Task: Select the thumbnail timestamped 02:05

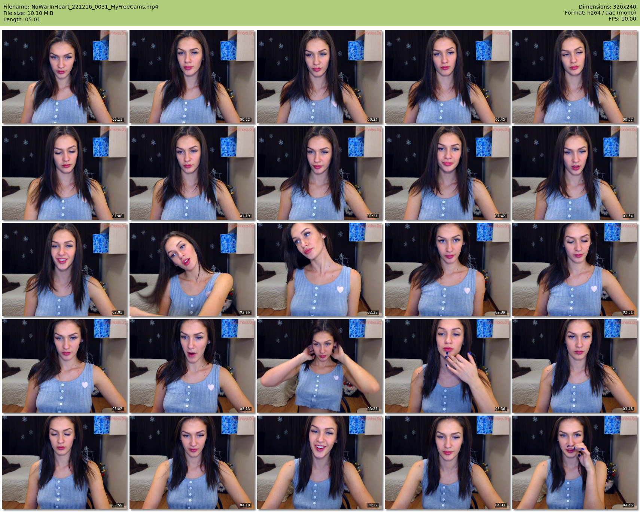Action: [64, 269]
